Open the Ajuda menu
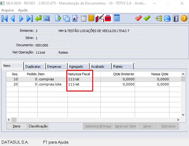 click(x=23, y=10)
